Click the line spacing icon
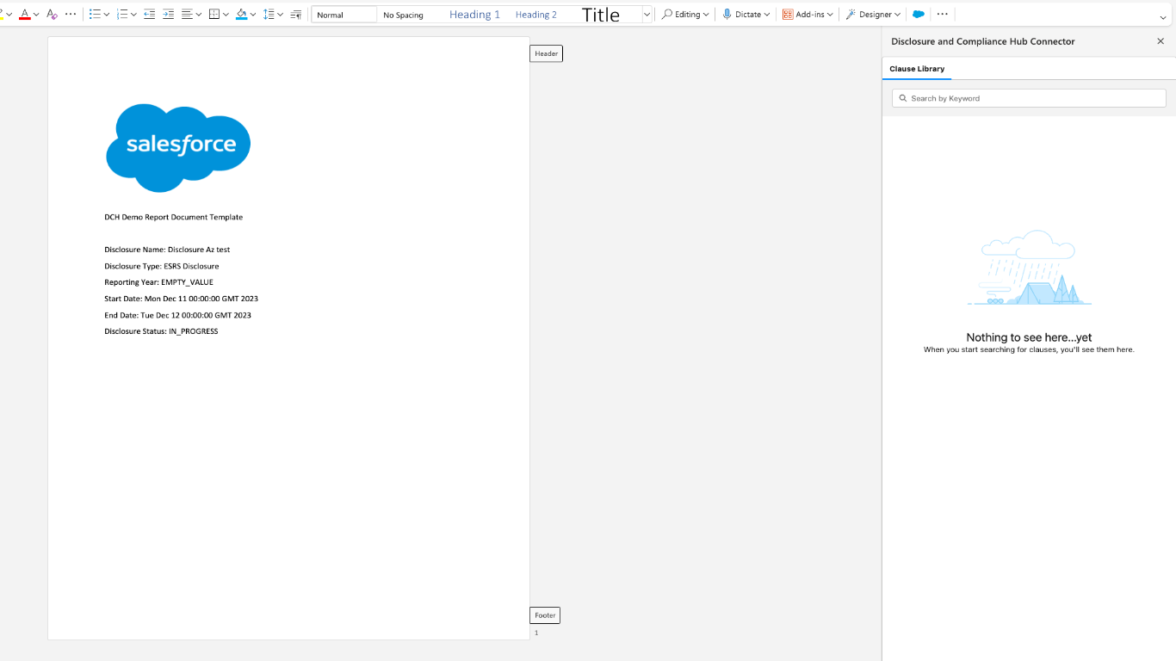Image resolution: width=1176 pixels, height=661 pixels. pos(269,15)
